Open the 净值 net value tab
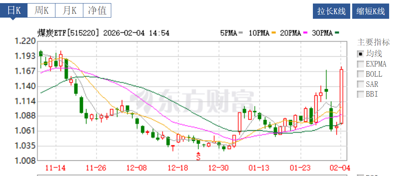Screen dimensions: 397x176 [97, 11]
